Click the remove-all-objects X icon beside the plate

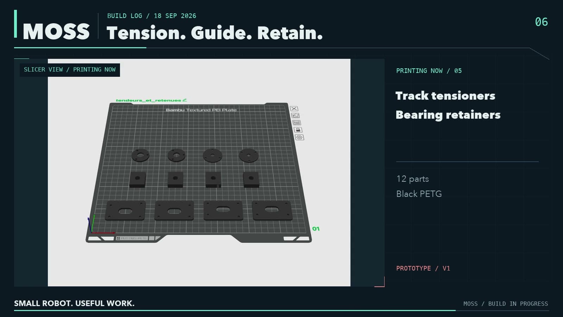click(294, 108)
